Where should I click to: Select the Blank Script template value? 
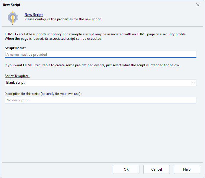click(x=15, y=83)
